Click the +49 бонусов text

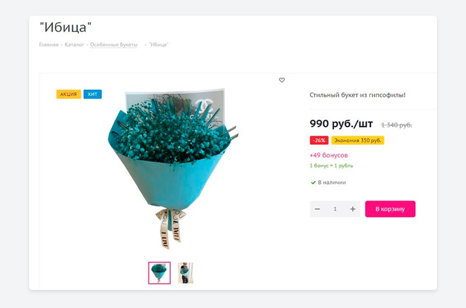pyautogui.click(x=329, y=155)
